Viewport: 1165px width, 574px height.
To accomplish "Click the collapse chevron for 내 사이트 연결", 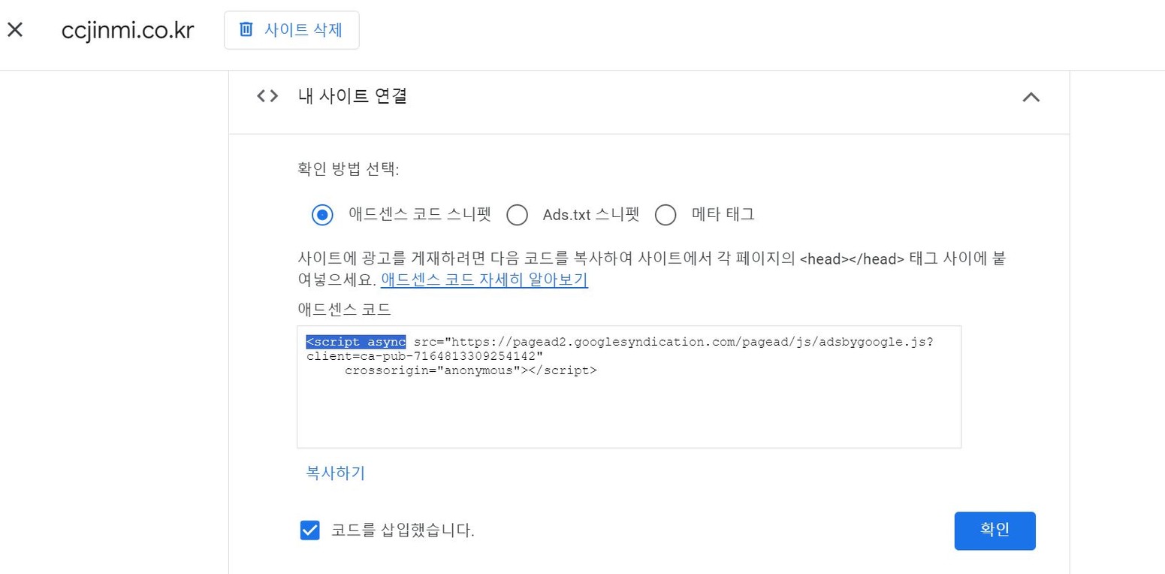I will 1031,96.
